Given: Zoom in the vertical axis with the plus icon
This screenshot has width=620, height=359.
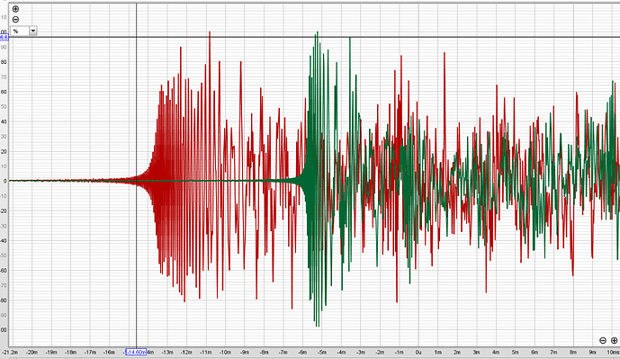Looking at the screenshot, I should point(15,9).
